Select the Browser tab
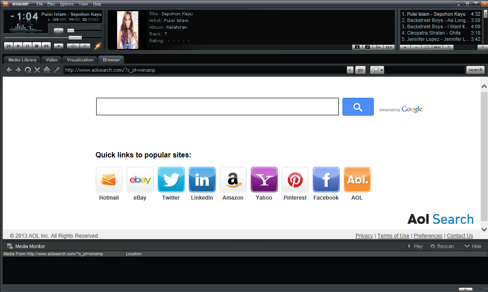Screen dimensions: 488x292 [x=111, y=60]
